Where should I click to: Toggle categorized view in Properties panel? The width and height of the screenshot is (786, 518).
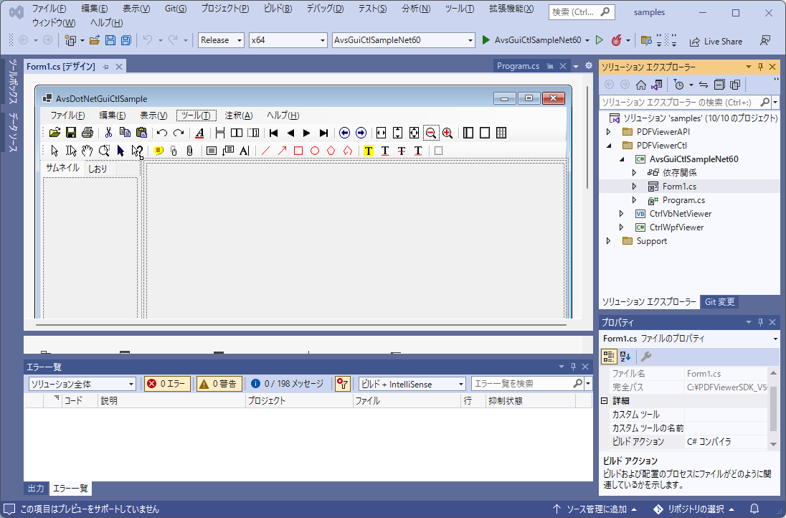(609, 357)
